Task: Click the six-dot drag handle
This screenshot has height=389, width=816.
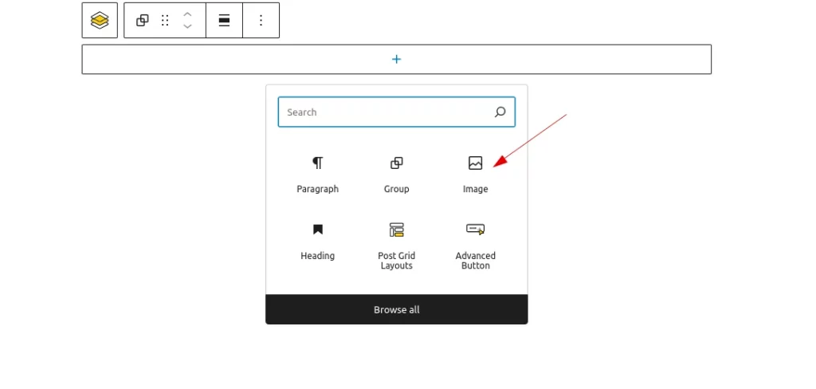Action: (165, 21)
